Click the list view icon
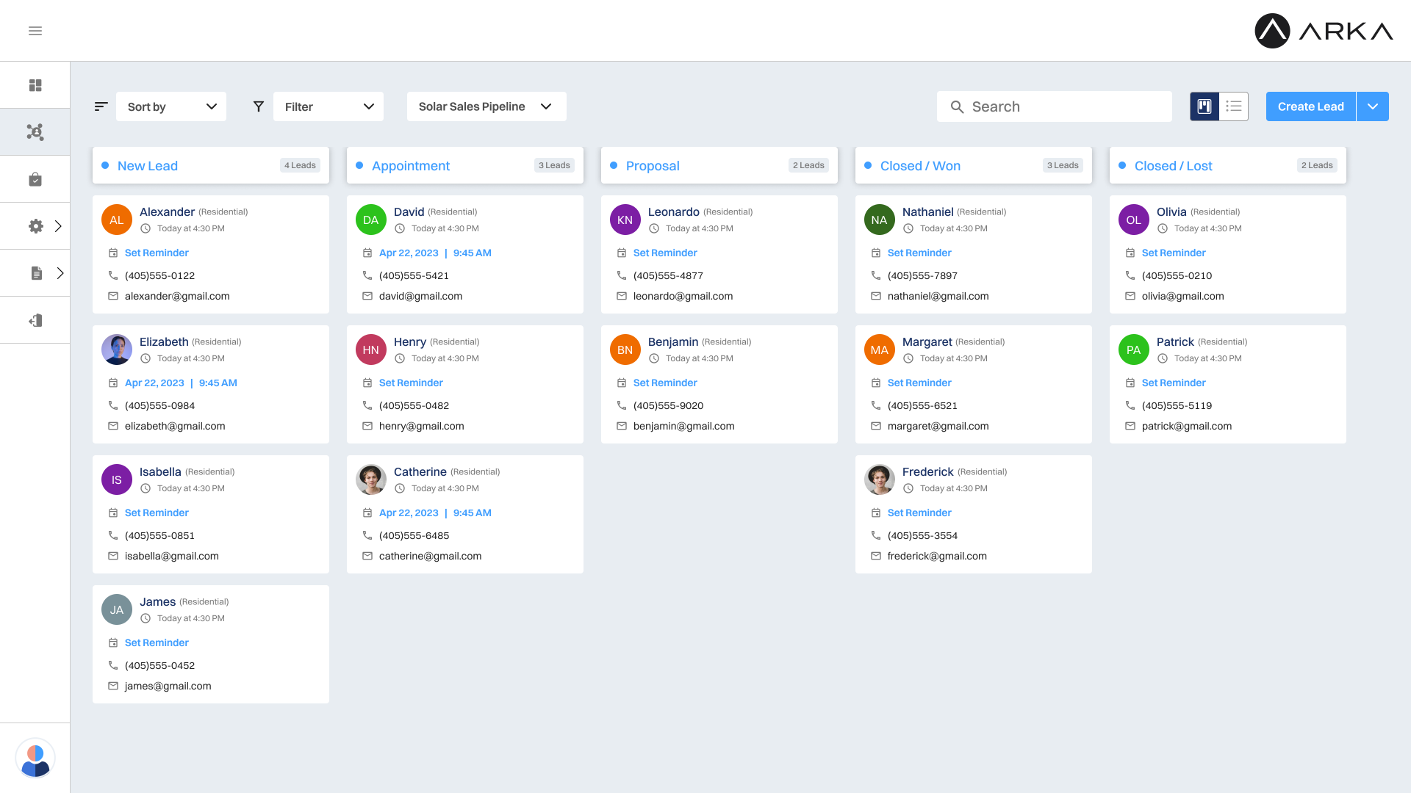1411x793 pixels. (x=1234, y=106)
